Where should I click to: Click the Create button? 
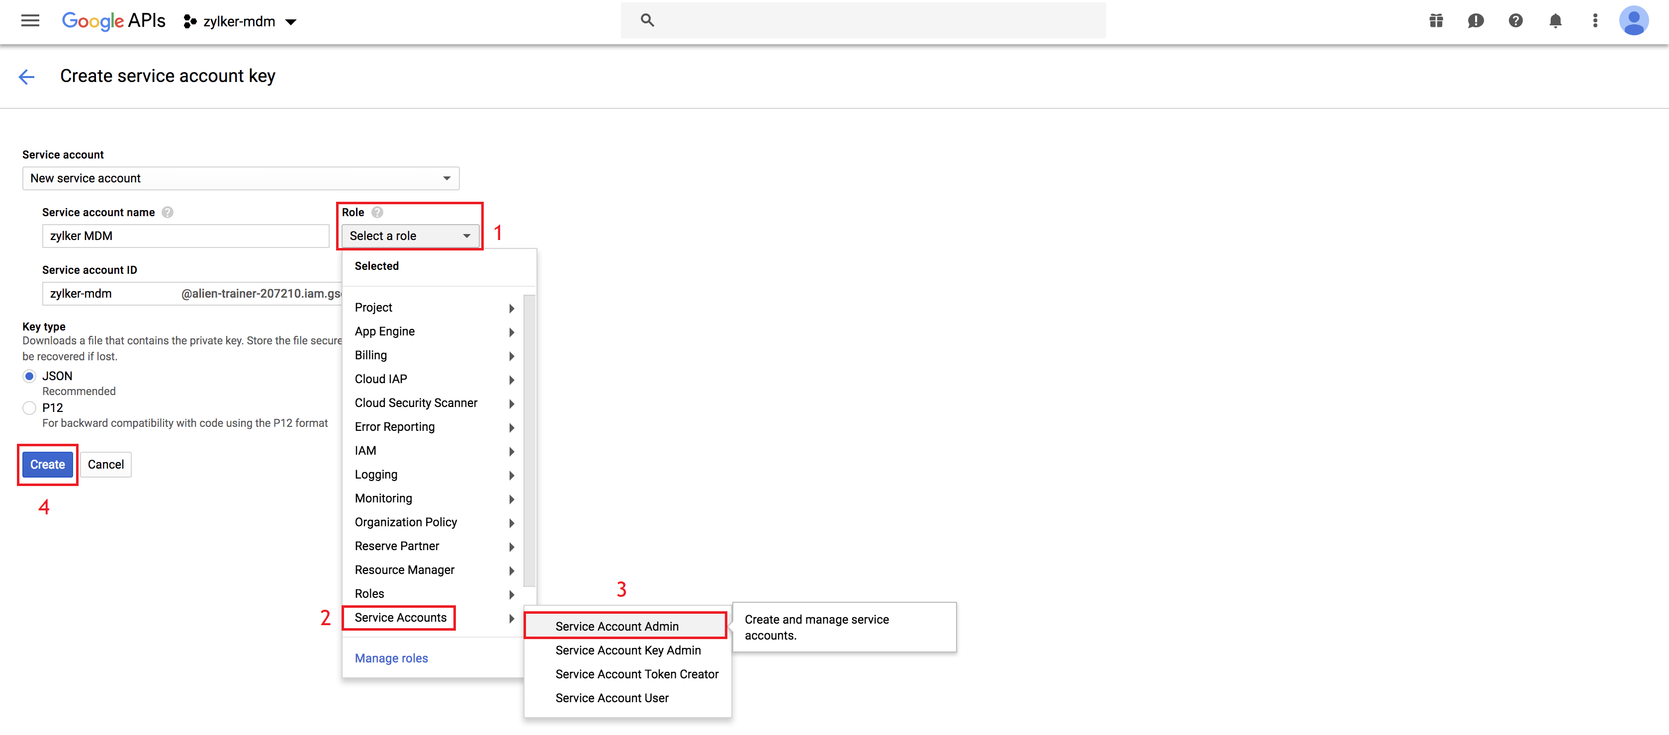[x=47, y=464]
